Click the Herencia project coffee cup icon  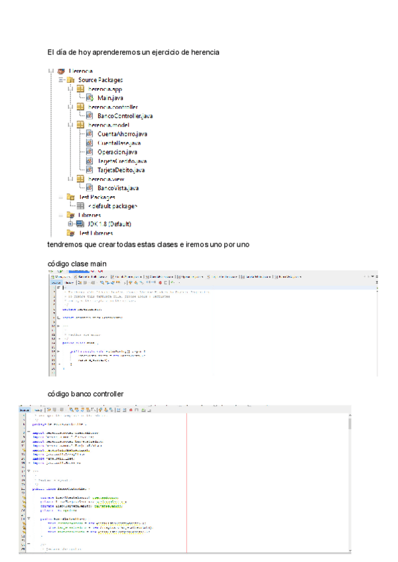(62, 71)
